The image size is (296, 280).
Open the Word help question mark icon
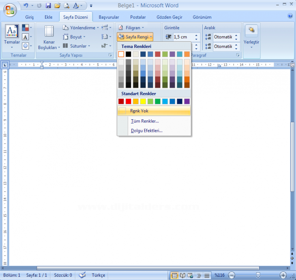[x=290, y=16]
